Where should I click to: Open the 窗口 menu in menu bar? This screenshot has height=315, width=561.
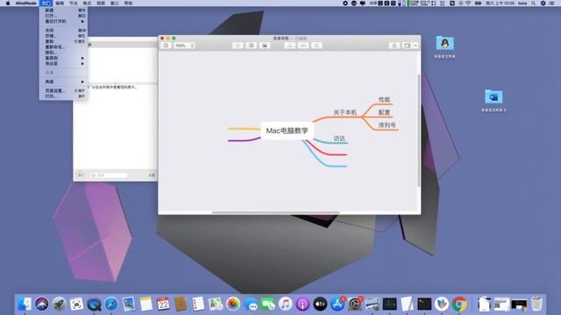click(115, 3)
